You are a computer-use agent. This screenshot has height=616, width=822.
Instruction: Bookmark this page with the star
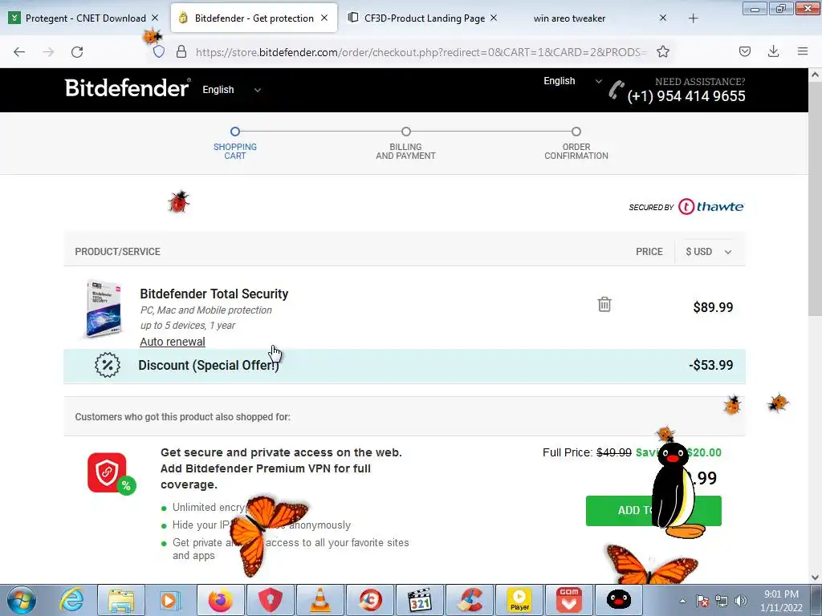[x=662, y=52]
